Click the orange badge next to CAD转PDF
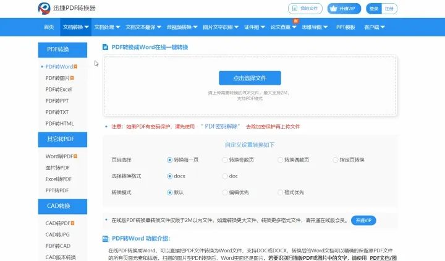 pos(73,223)
